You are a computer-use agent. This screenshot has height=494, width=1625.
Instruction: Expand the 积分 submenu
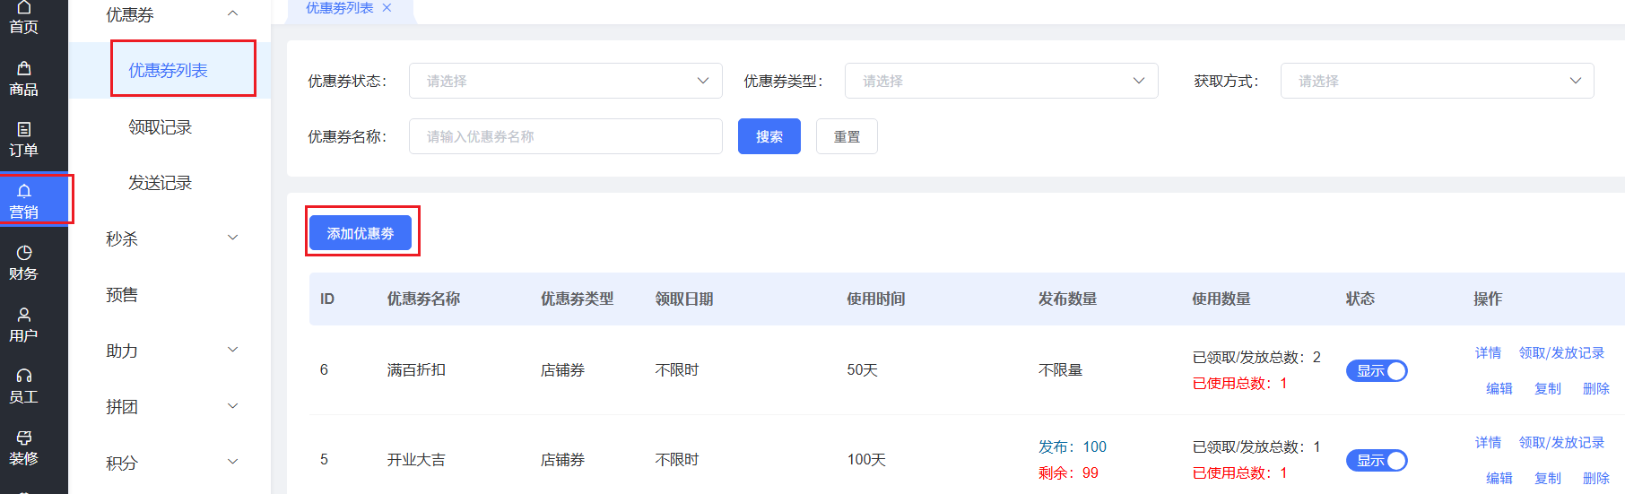point(232,462)
